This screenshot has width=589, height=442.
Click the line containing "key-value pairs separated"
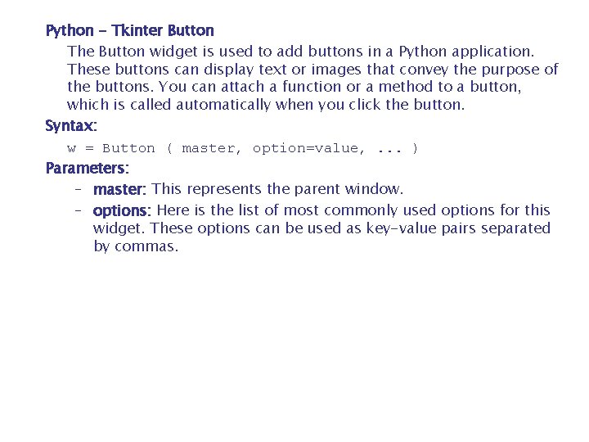321,228
